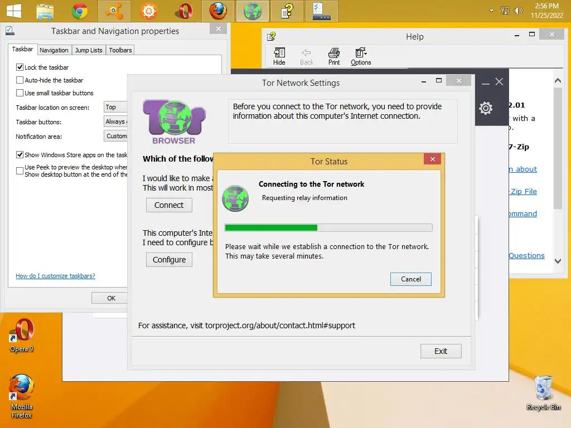Open the Mozilla Firefox desktop shortcut
This screenshot has height=428, width=571.
[22, 396]
